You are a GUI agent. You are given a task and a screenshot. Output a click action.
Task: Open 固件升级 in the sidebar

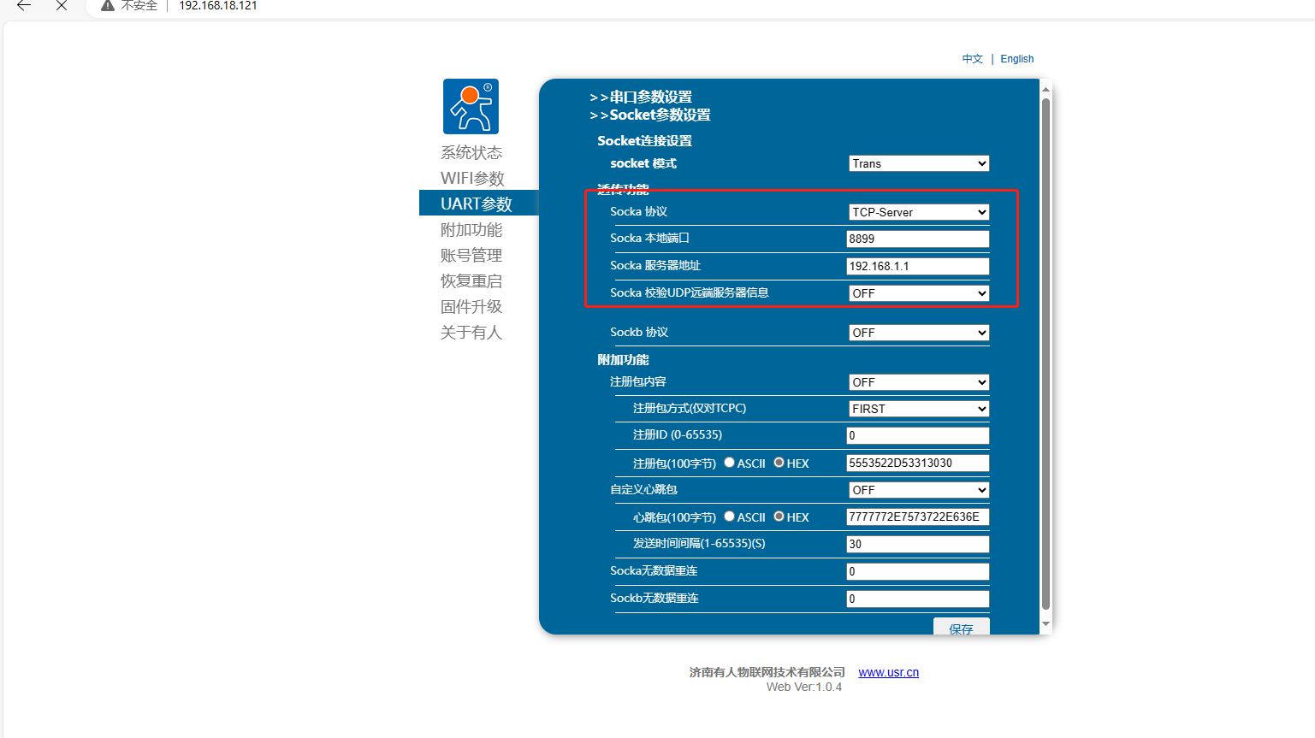click(x=471, y=306)
